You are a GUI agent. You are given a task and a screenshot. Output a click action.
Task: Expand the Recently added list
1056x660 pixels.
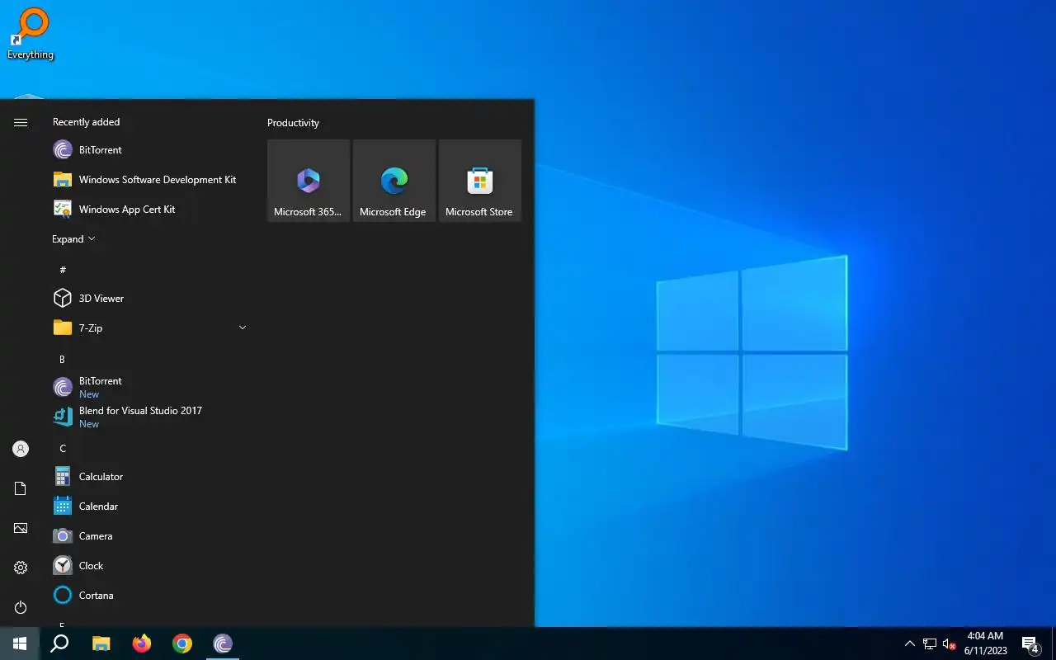73,239
